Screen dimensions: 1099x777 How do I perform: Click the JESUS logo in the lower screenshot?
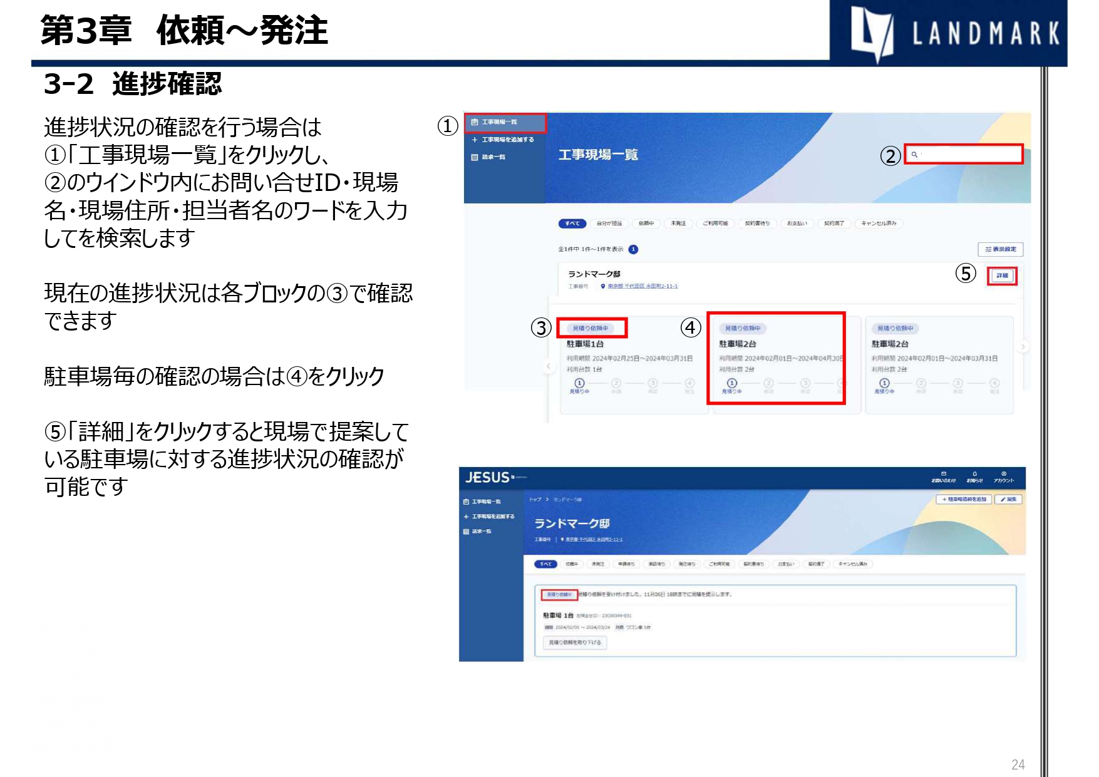[488, 478]
